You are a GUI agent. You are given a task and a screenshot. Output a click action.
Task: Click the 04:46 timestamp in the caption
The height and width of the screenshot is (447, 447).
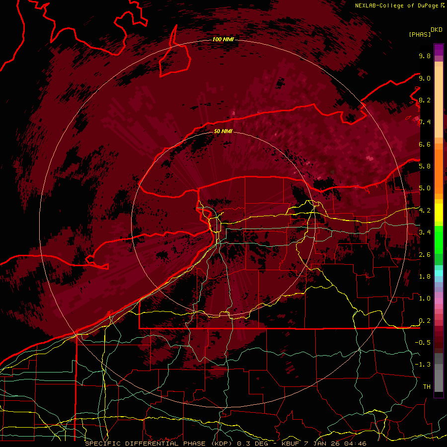pyautogui.click(x=356, y=444)
